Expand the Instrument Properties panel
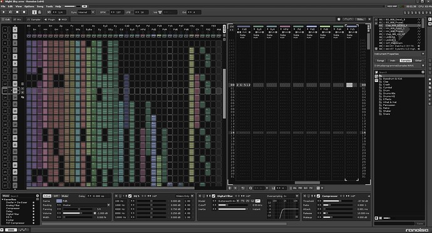 tap(423, 54)
